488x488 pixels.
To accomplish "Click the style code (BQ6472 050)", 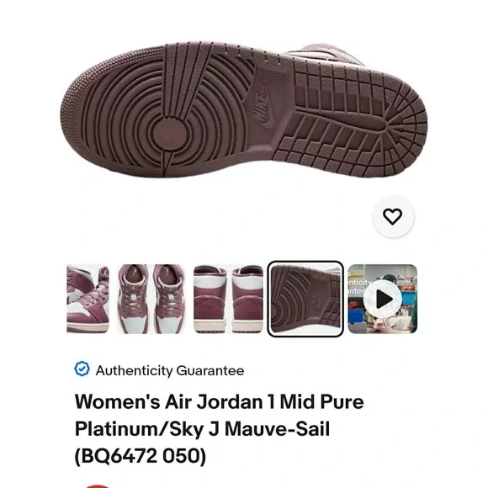I will (141, 456).
